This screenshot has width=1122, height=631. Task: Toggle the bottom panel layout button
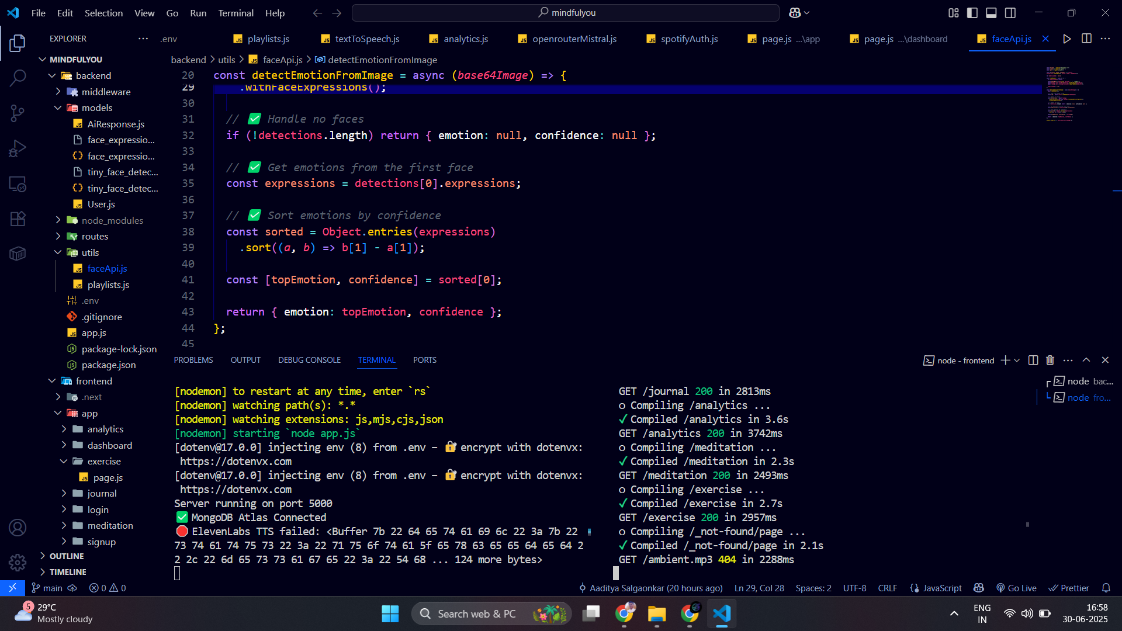coord(991,13)
